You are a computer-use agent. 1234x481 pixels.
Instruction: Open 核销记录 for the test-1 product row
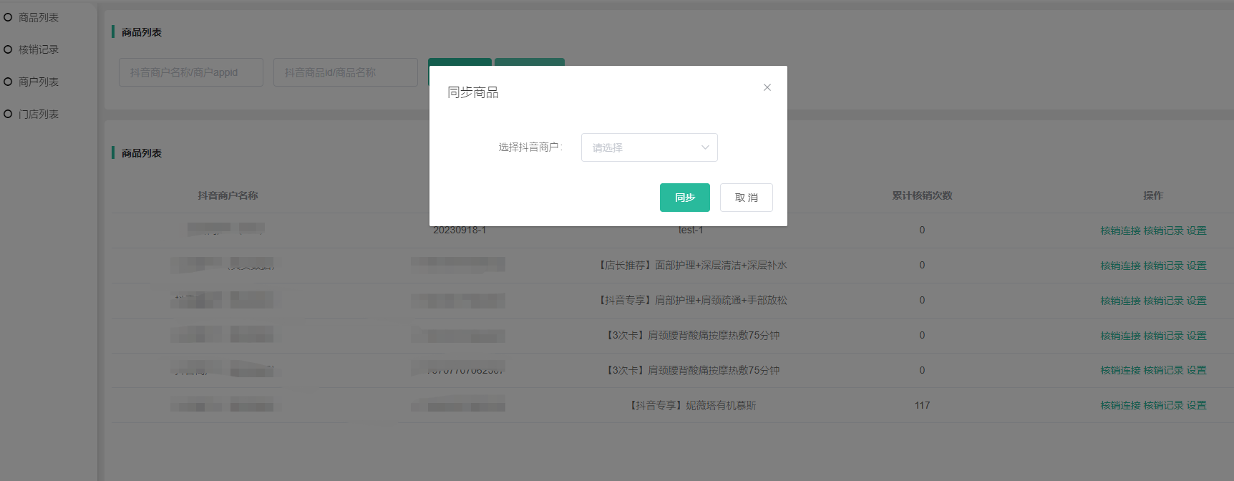coord(1163,230)
